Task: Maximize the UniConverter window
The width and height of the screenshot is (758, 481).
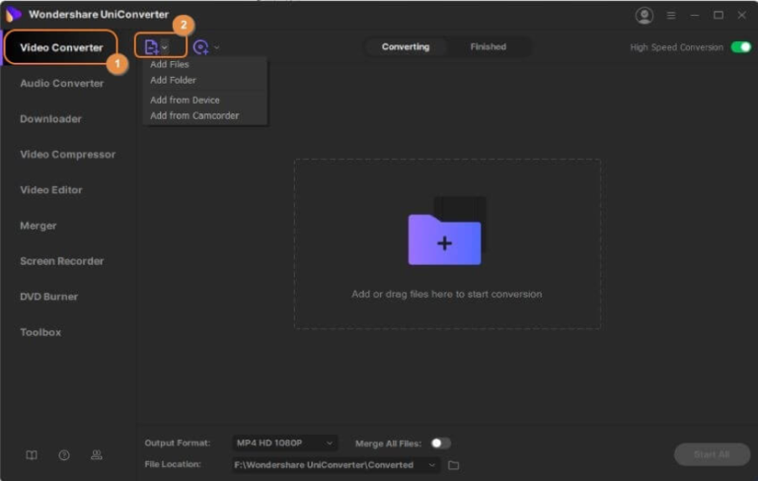Action: pos(719,16)
